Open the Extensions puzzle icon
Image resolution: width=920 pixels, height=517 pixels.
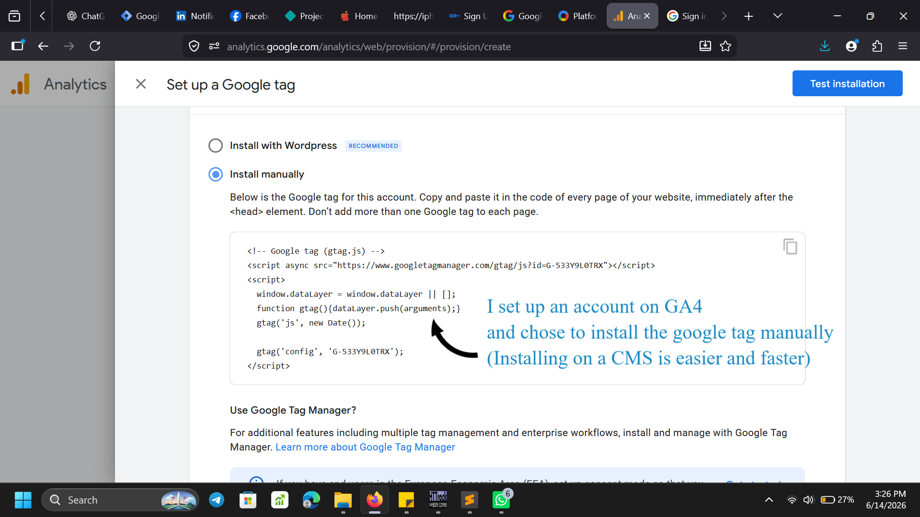coord(877,46)
